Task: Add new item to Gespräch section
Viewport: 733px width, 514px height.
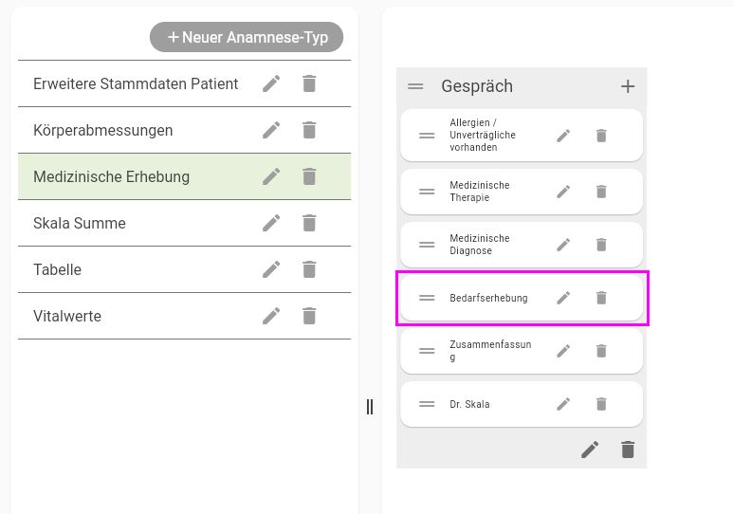Action: coord(627,86)
